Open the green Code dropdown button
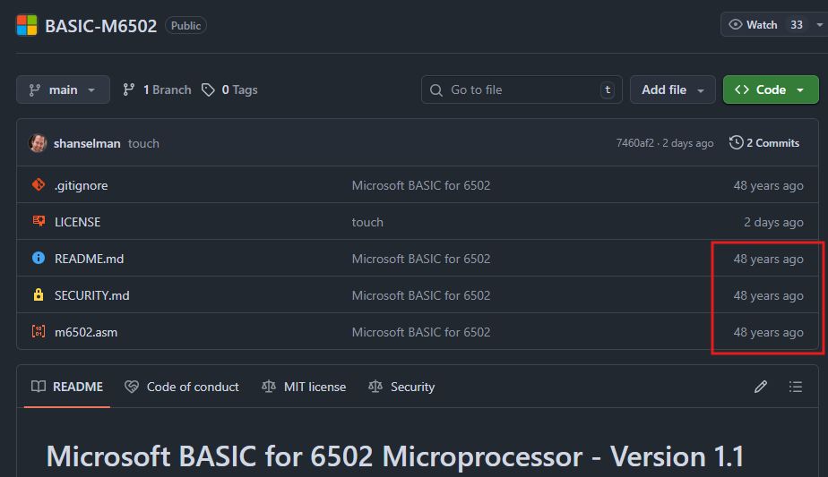 tap(771, 89)
